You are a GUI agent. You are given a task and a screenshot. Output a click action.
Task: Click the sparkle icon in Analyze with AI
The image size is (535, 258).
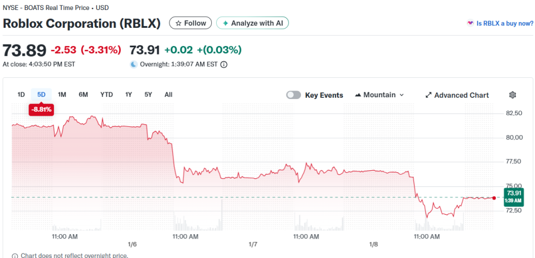(225, 23)
